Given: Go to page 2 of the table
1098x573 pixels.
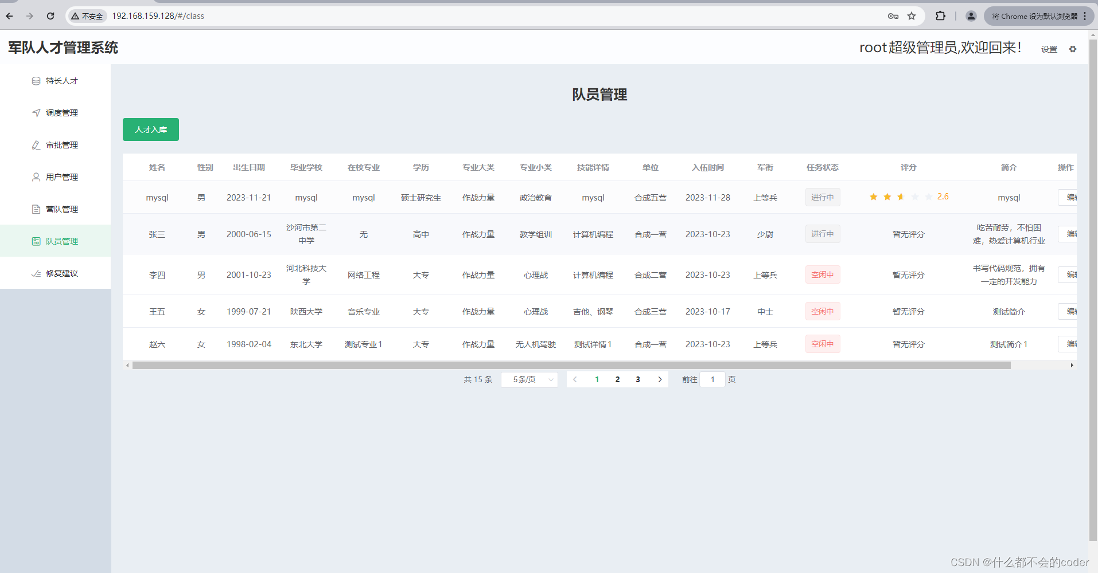Looking at the screenshot, I should [x=617, y=379].
